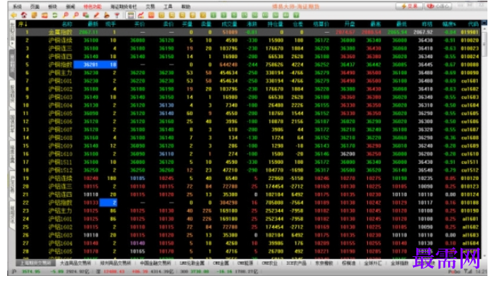Click the code cell al1604

click(x=471, y=243)
